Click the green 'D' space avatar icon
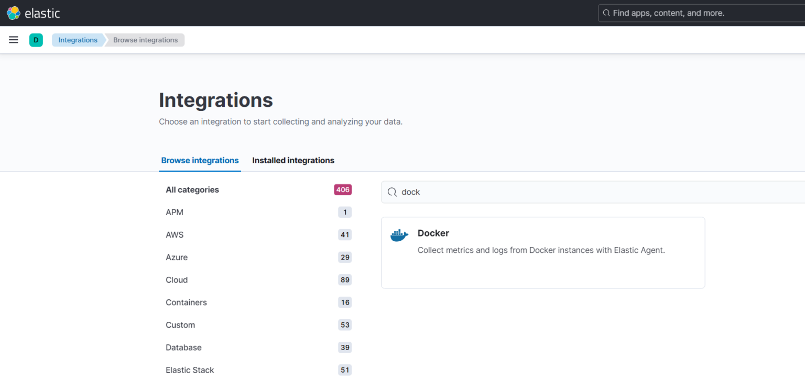Image resolution: width=805 pixels, height=381 pixels. point(36,39)
